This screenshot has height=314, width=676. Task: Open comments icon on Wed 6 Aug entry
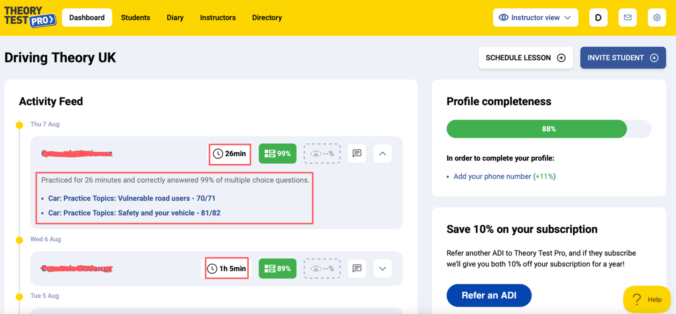pos(357,268)
